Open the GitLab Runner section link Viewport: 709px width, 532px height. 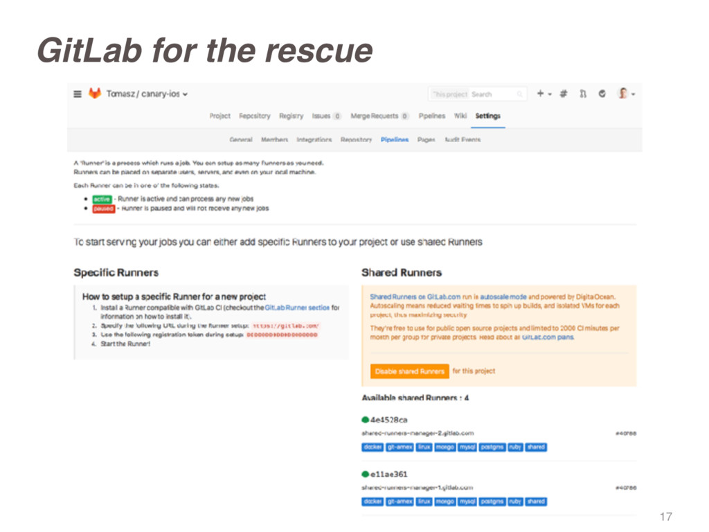click(297, 308)
